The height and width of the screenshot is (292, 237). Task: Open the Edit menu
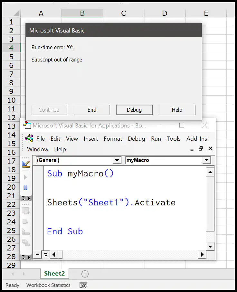point(55,139)
